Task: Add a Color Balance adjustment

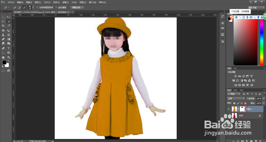Action: [x=237, y=81]
